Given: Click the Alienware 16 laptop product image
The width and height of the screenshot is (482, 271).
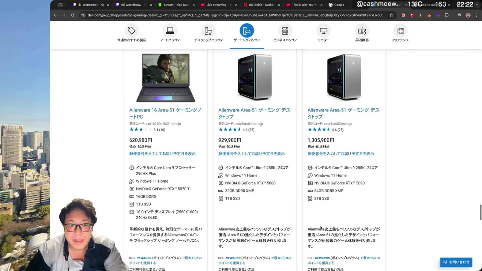Looking at the screenshot, I should click(166, 78).
